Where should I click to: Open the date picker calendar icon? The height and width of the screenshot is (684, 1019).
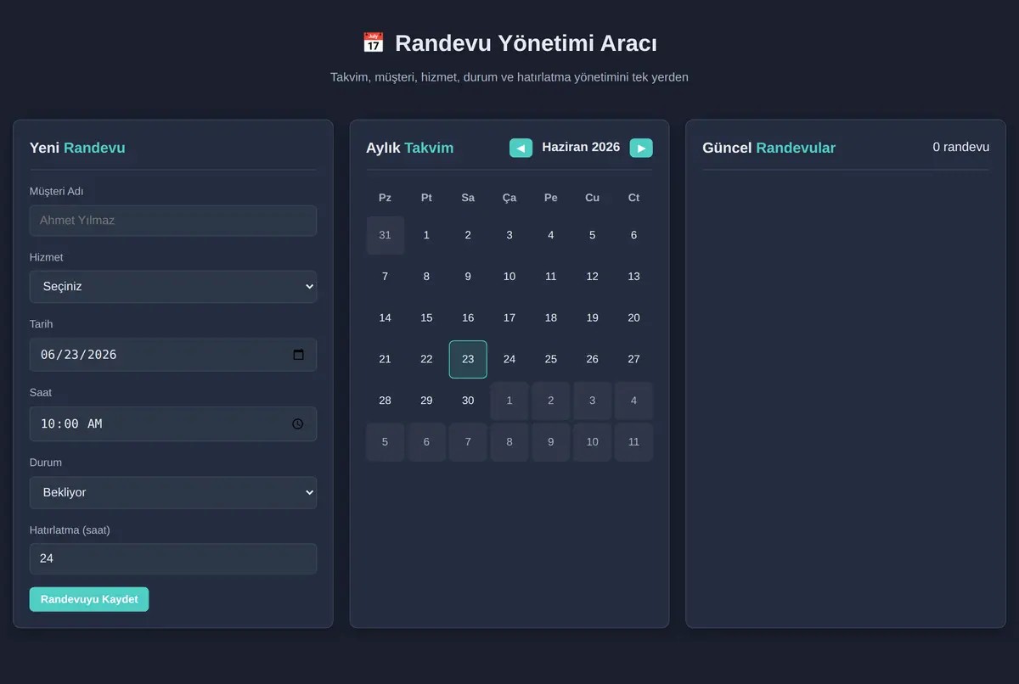tap(298, 355)
